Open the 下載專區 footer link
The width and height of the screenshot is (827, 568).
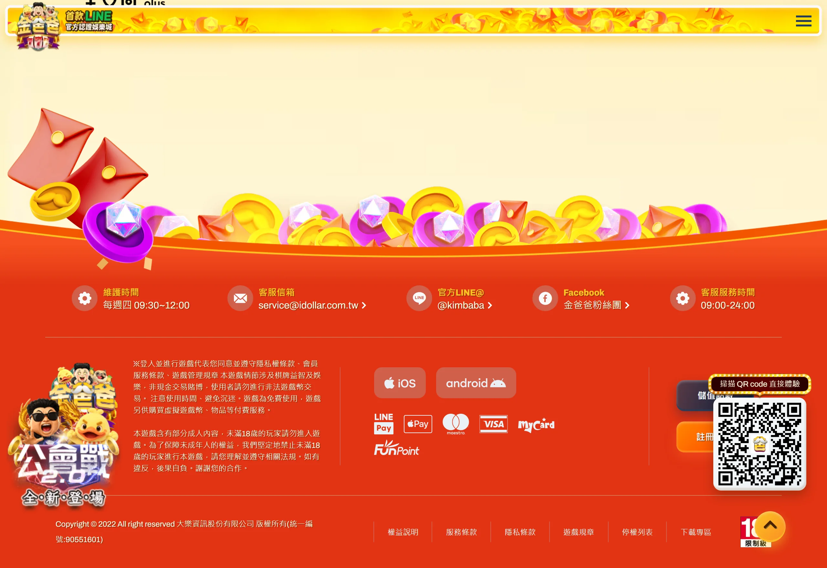tap(696, 532)
